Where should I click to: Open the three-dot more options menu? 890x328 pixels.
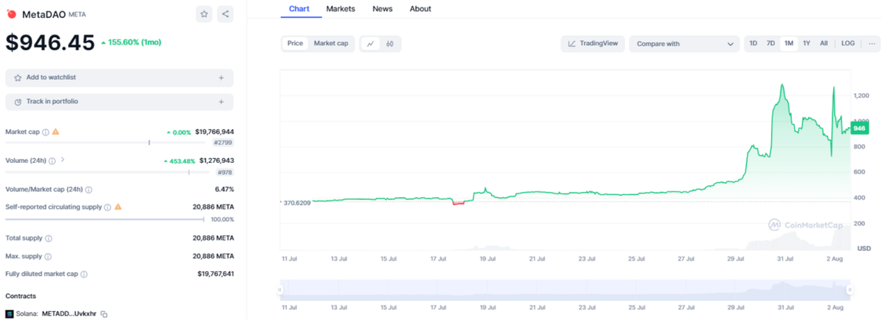point(871,44)
